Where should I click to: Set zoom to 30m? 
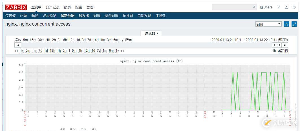click(x=41, y=40)
